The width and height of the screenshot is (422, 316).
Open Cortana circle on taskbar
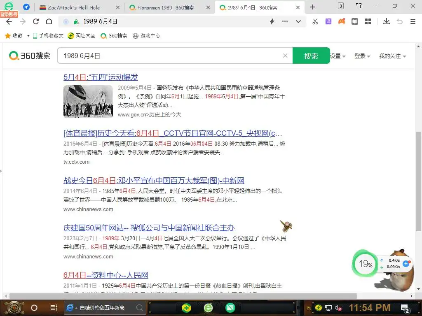click(34, 308)
